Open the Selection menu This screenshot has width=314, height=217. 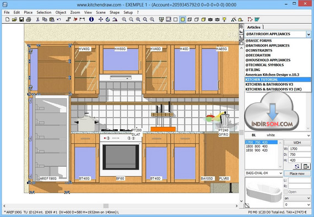pos(44,12)
